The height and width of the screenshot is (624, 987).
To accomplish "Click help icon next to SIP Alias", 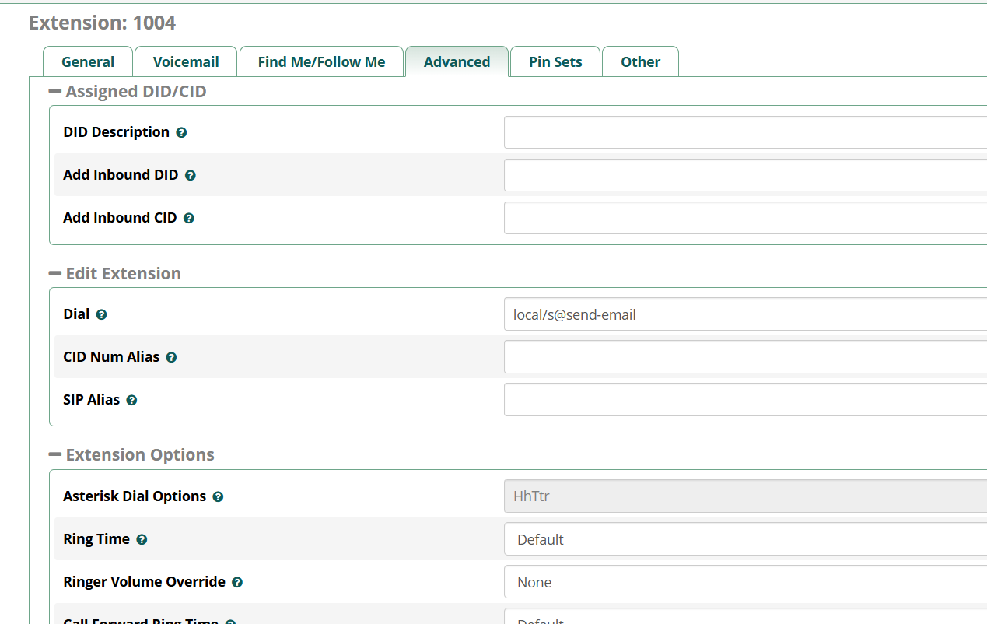I will 131,401.
